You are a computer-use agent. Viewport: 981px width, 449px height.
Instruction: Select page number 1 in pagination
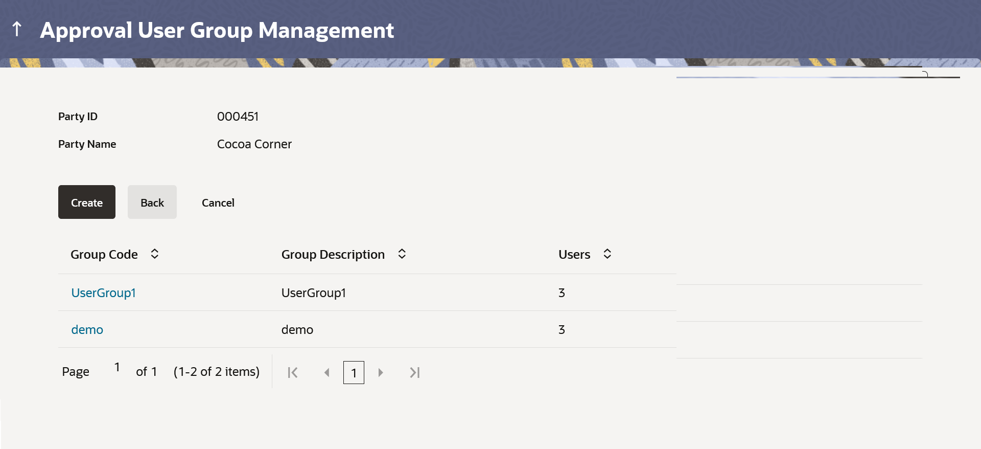(354, 372)
